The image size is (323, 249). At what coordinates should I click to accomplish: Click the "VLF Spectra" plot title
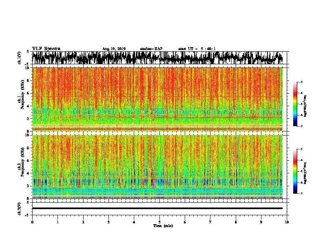(46, 49)
